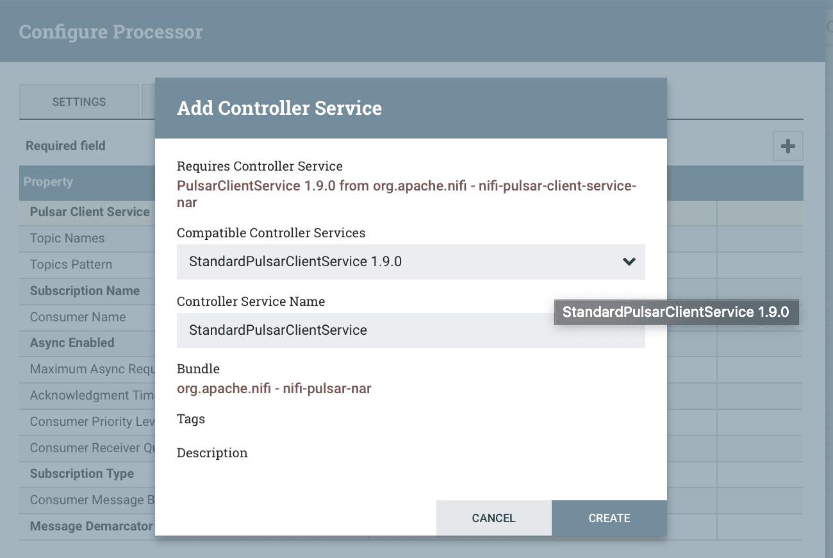Click the Configure Processor window title

click(x=111, y=32)
